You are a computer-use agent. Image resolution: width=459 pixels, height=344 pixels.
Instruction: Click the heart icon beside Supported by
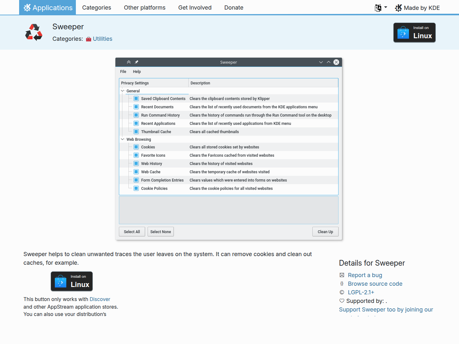(342, 301)
